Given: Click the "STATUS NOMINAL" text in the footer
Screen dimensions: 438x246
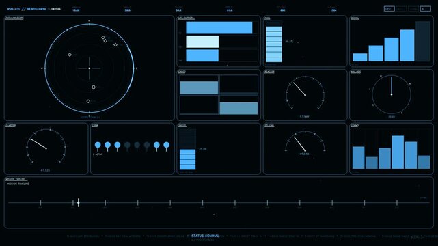Looking at the screenshot, I should [205, 236].
